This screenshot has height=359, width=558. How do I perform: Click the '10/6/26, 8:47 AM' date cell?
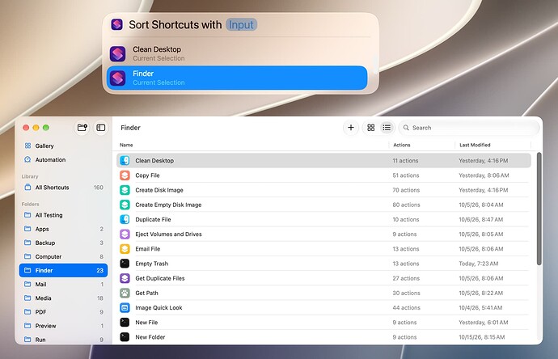click(x=481, y=220)
